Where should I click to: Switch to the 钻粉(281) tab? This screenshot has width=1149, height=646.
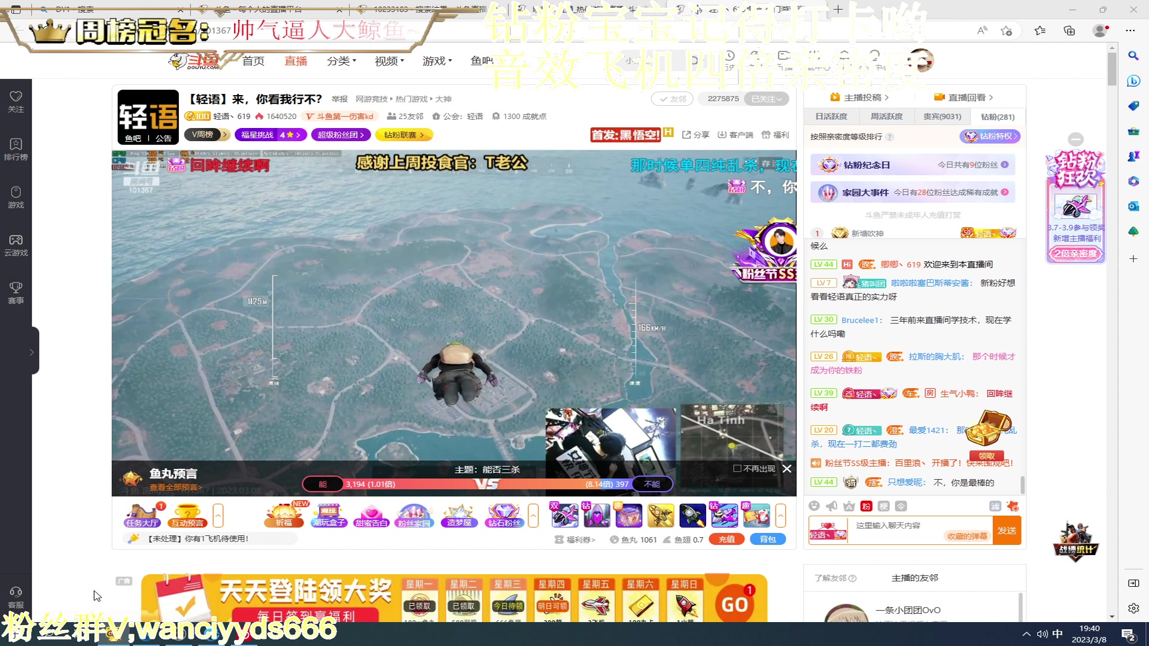pyautogui.click(x=998, y=117)
